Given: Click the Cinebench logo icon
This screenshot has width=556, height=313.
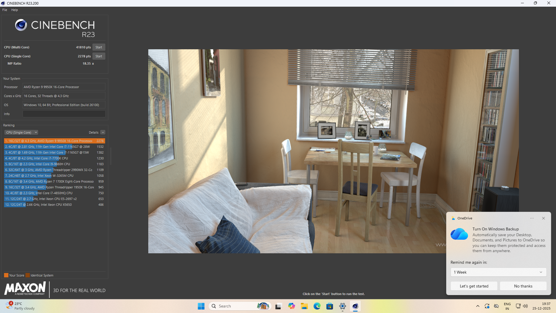Looking at the screenshot, I should click(21, 25).
